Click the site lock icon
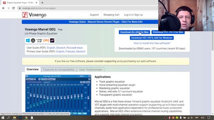This screenshot has height=120, width=214. [x=20, y=8]
